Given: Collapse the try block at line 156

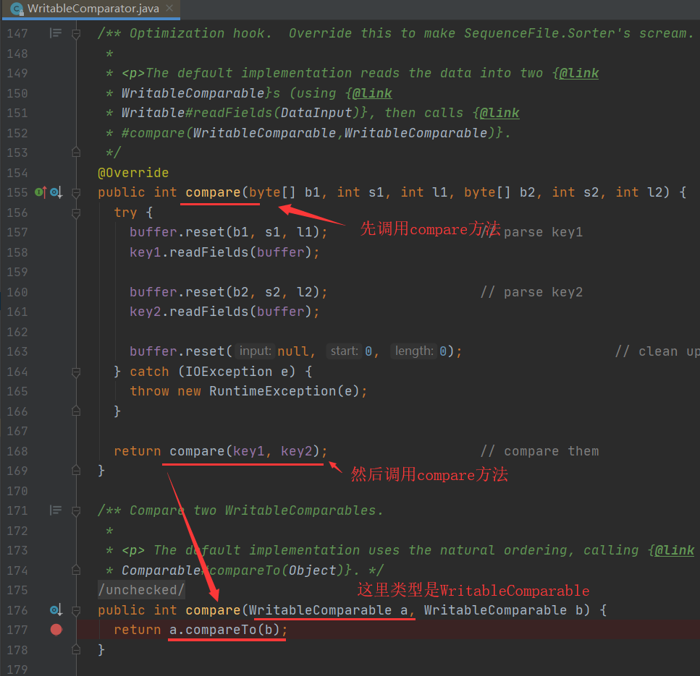Looking at the screenshot, I should click(76, 213).
